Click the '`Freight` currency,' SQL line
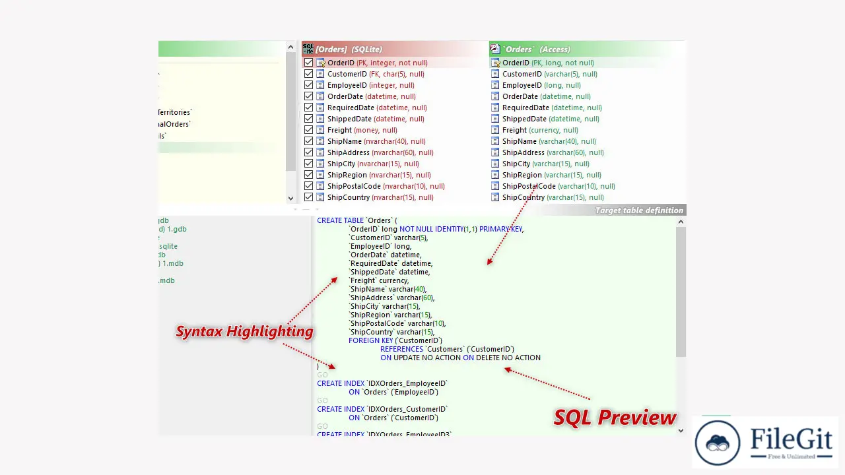This screenshot has height=475, width=845. pyautogui.click(x=379, y=280)
